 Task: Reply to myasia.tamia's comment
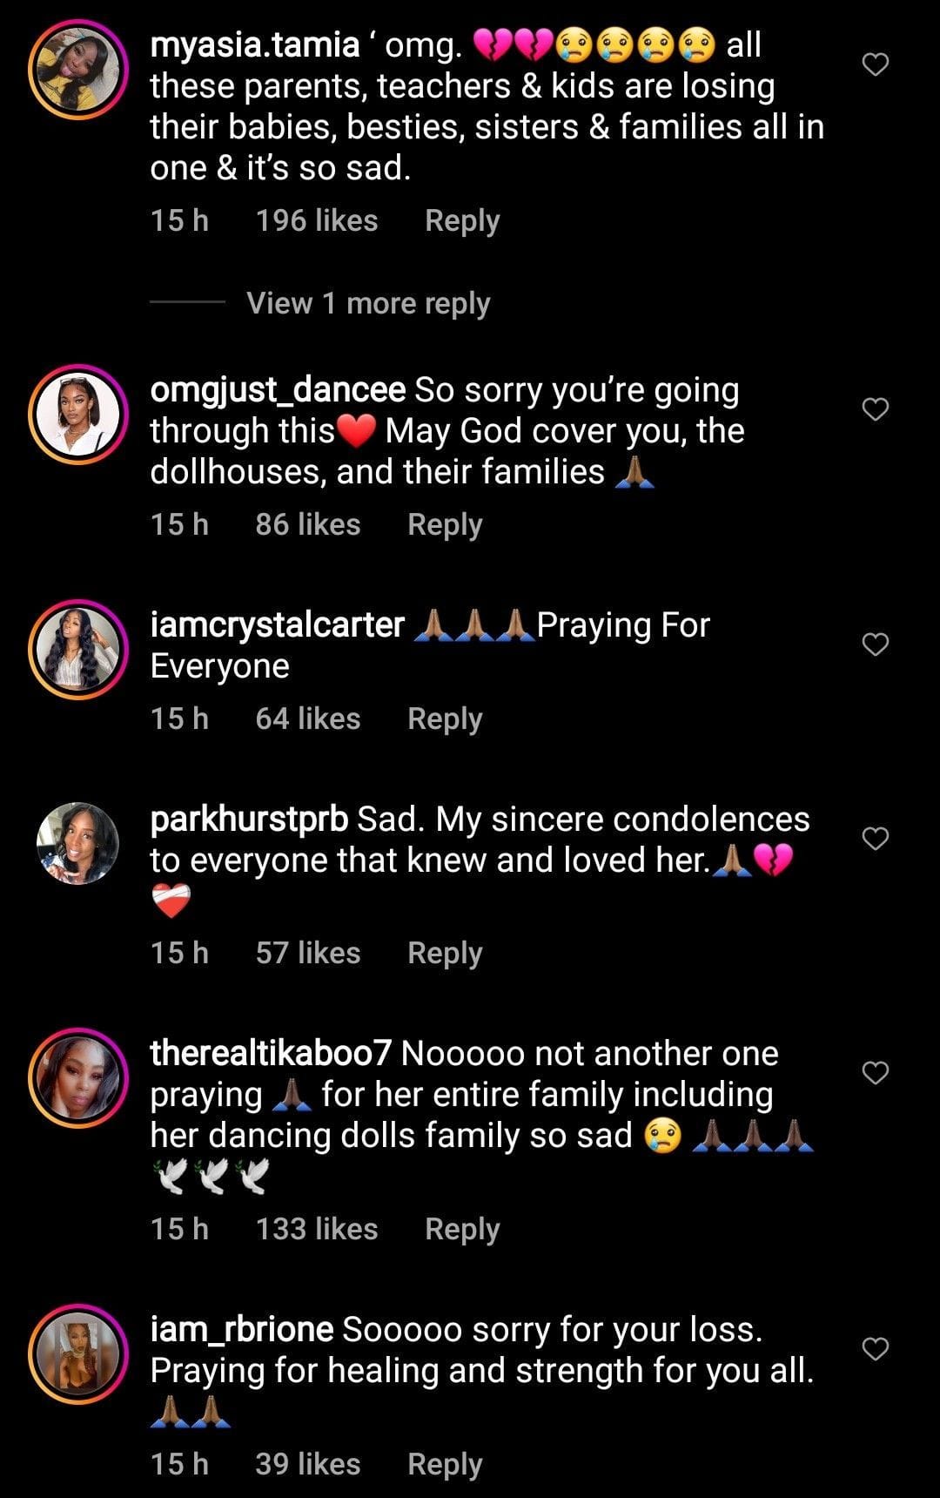pos(460,220)
